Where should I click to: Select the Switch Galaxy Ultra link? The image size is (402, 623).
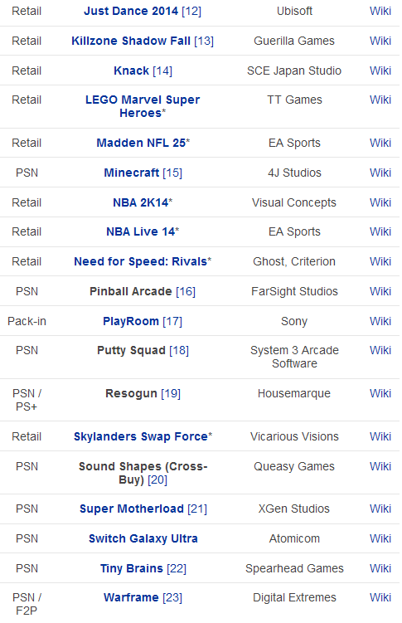[143, 538]
